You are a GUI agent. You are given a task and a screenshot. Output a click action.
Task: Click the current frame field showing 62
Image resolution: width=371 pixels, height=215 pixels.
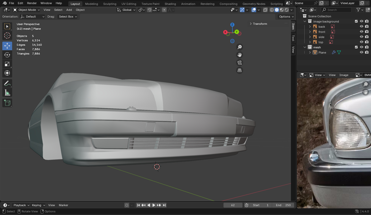tap(233, 205)
